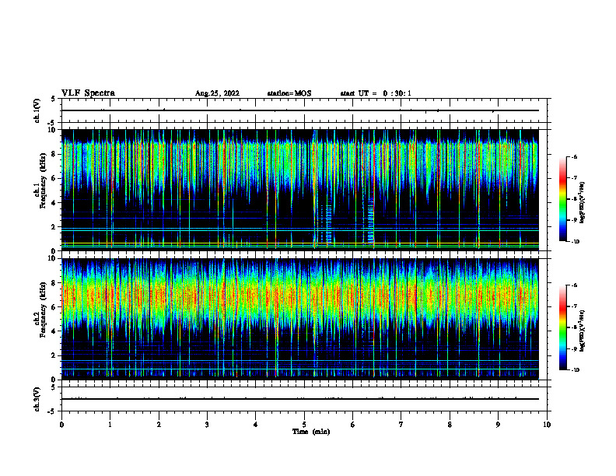Click the '2' kHz tick of ch.2 frequency axis

click(54, 355)
